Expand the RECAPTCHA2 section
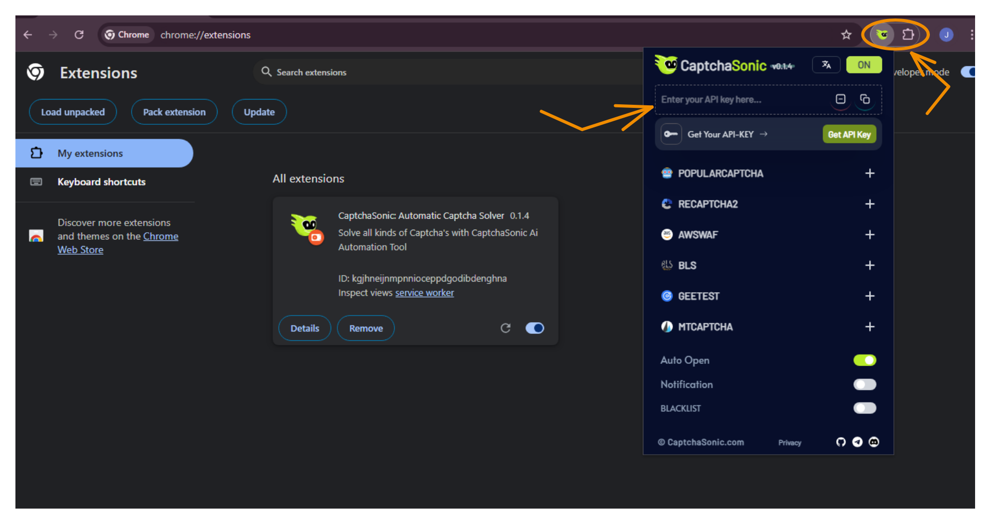This screenshot has height=524, width=990. click(870, 204)
